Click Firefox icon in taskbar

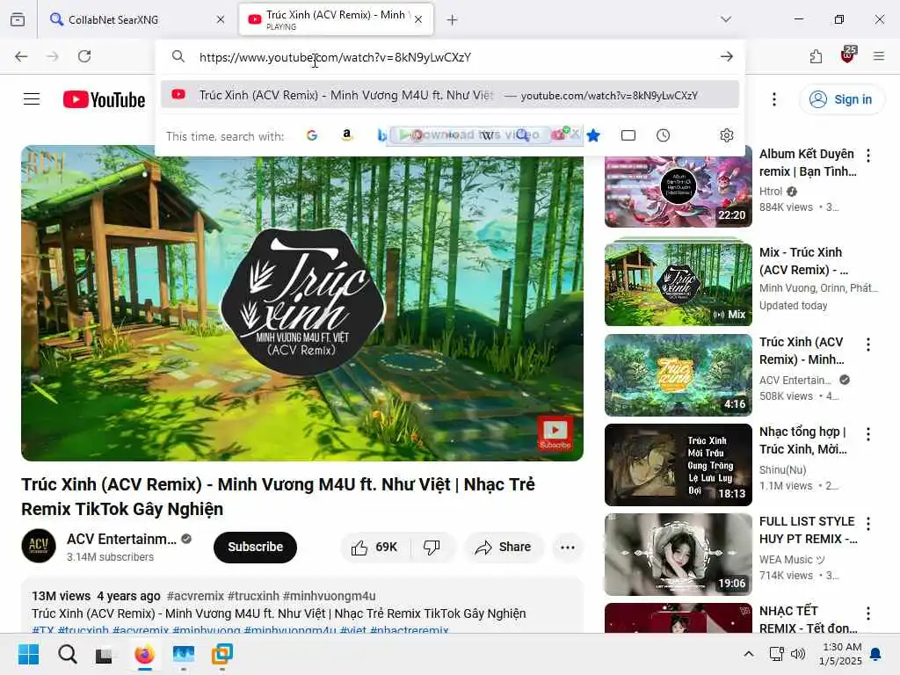tap(145, 654)
